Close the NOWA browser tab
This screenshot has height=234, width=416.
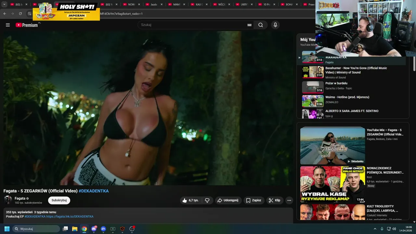coord(139,5)
